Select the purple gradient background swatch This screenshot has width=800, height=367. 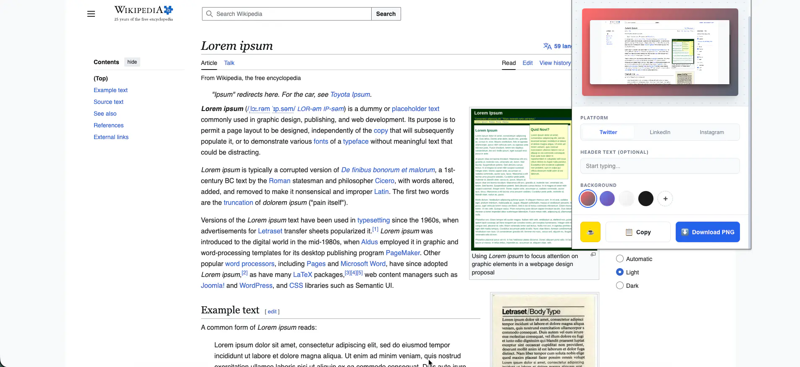click(x=607, y=199)
